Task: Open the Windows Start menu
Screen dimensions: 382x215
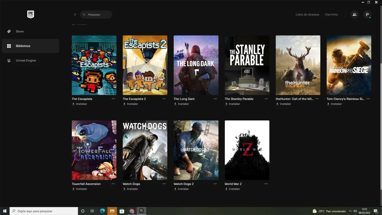Action: point(5,211)
